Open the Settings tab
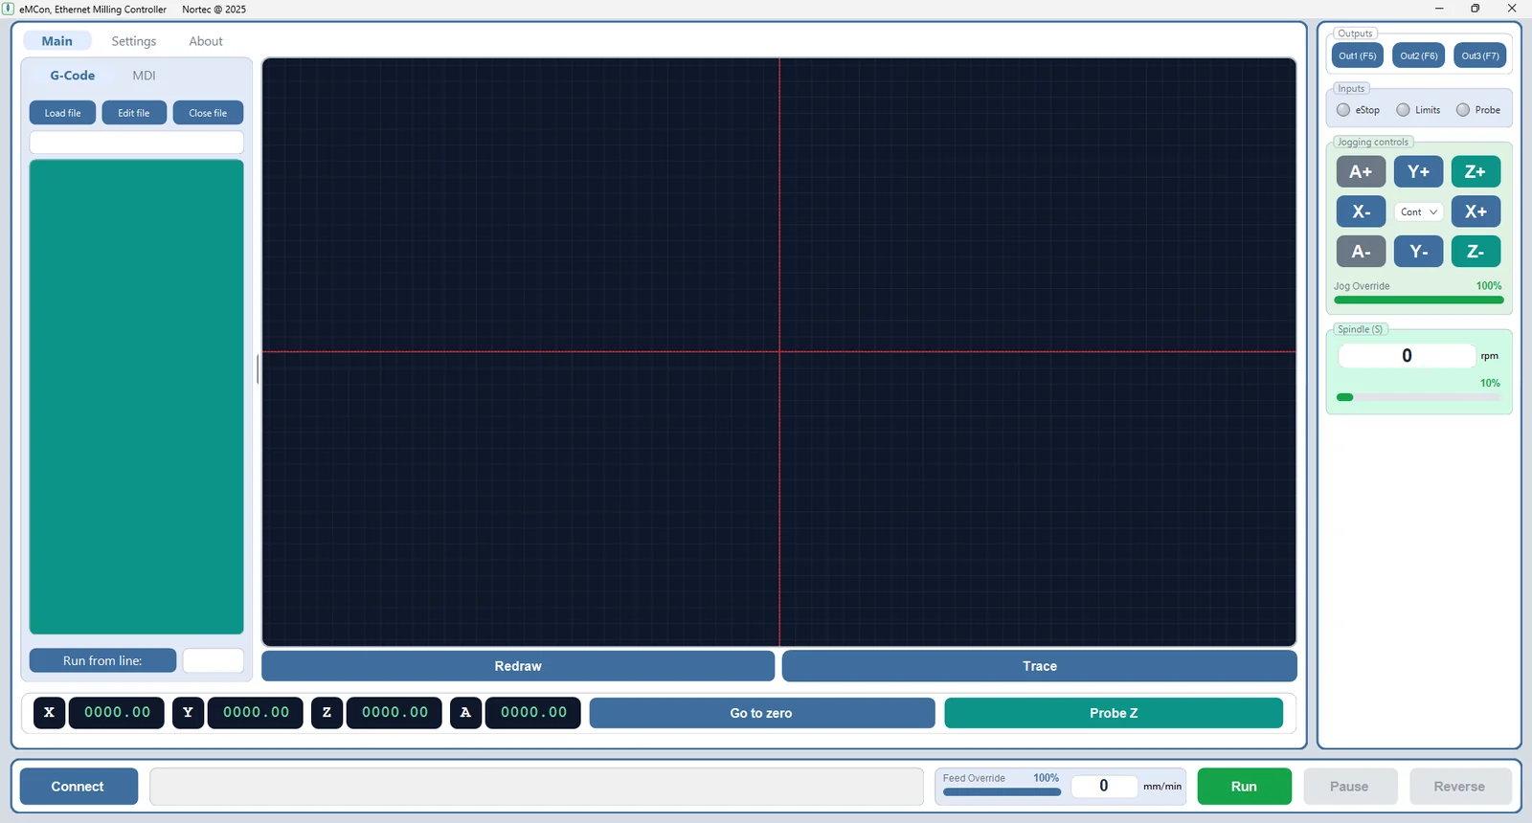Viewport: 1532px width, 823px height. click(x=134, y=41)
